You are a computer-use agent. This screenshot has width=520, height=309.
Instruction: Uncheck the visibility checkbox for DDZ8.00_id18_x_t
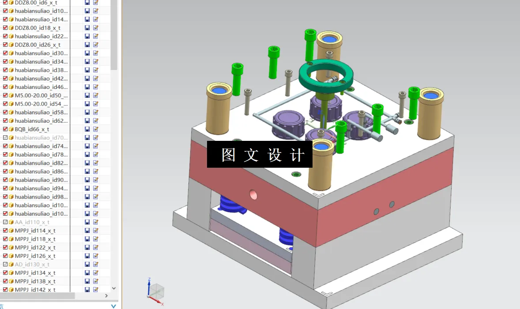coord(4,27)
